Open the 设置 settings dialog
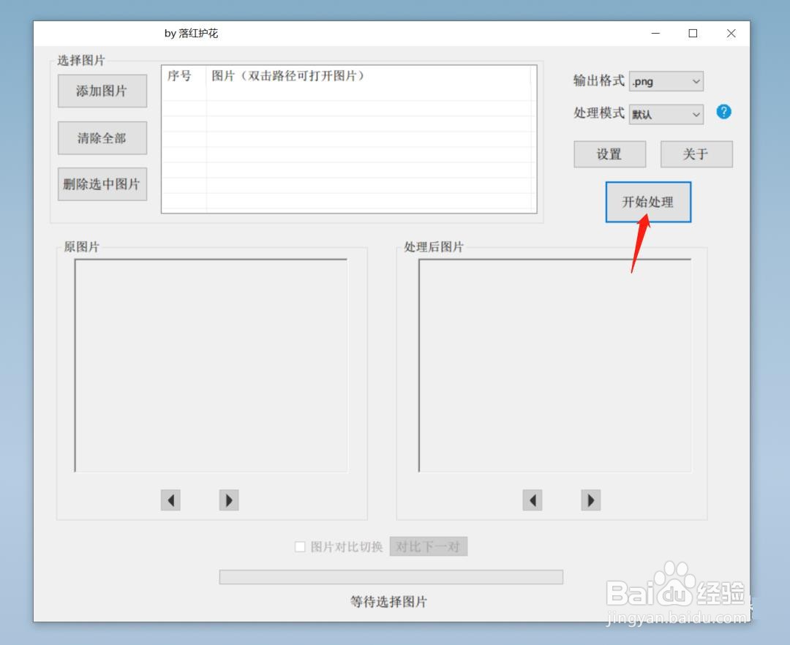 pyautogui.click(x=609, y=154)
